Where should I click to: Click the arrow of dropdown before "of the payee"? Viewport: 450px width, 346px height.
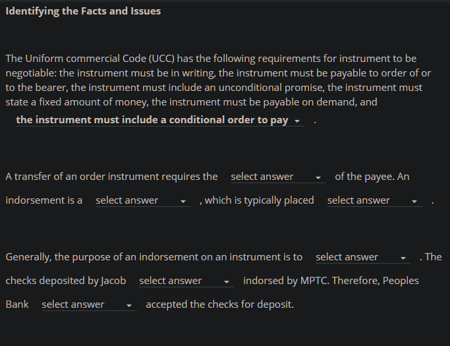tap(318, 178)
